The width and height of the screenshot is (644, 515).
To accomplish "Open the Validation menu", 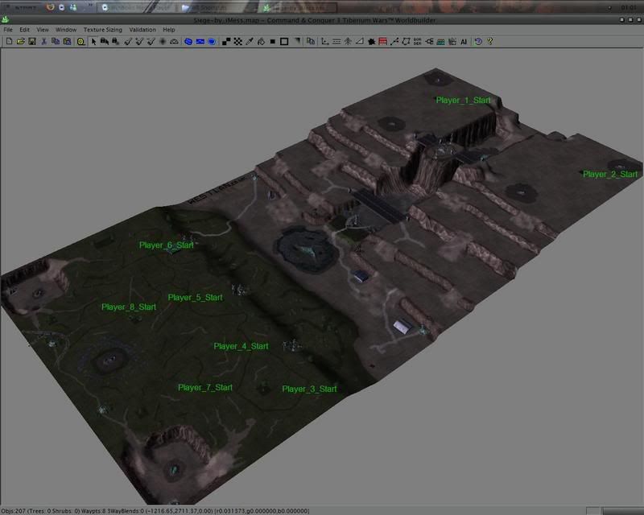I will tap(142, 30).
